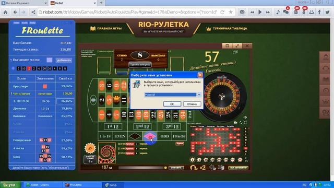Click the spiral roulette thumbnail
The width and height of the screenshot is (334, 188).
107,153
